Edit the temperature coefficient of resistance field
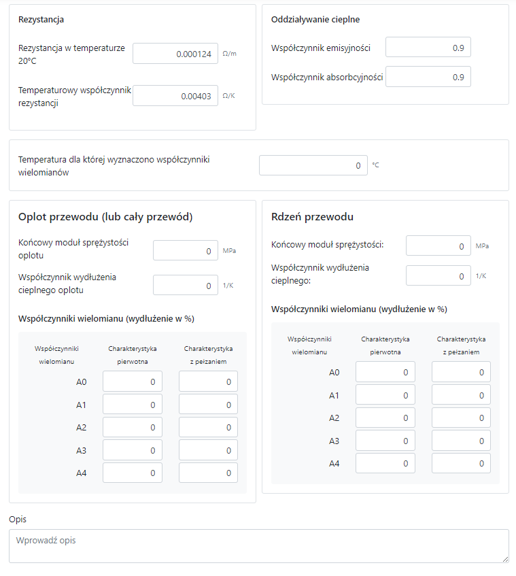 [x=175, y=96]
